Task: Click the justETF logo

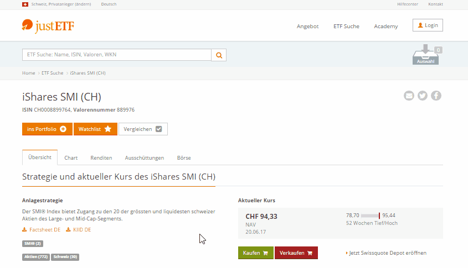Action: pyautogui.click(x=48, y=26)
